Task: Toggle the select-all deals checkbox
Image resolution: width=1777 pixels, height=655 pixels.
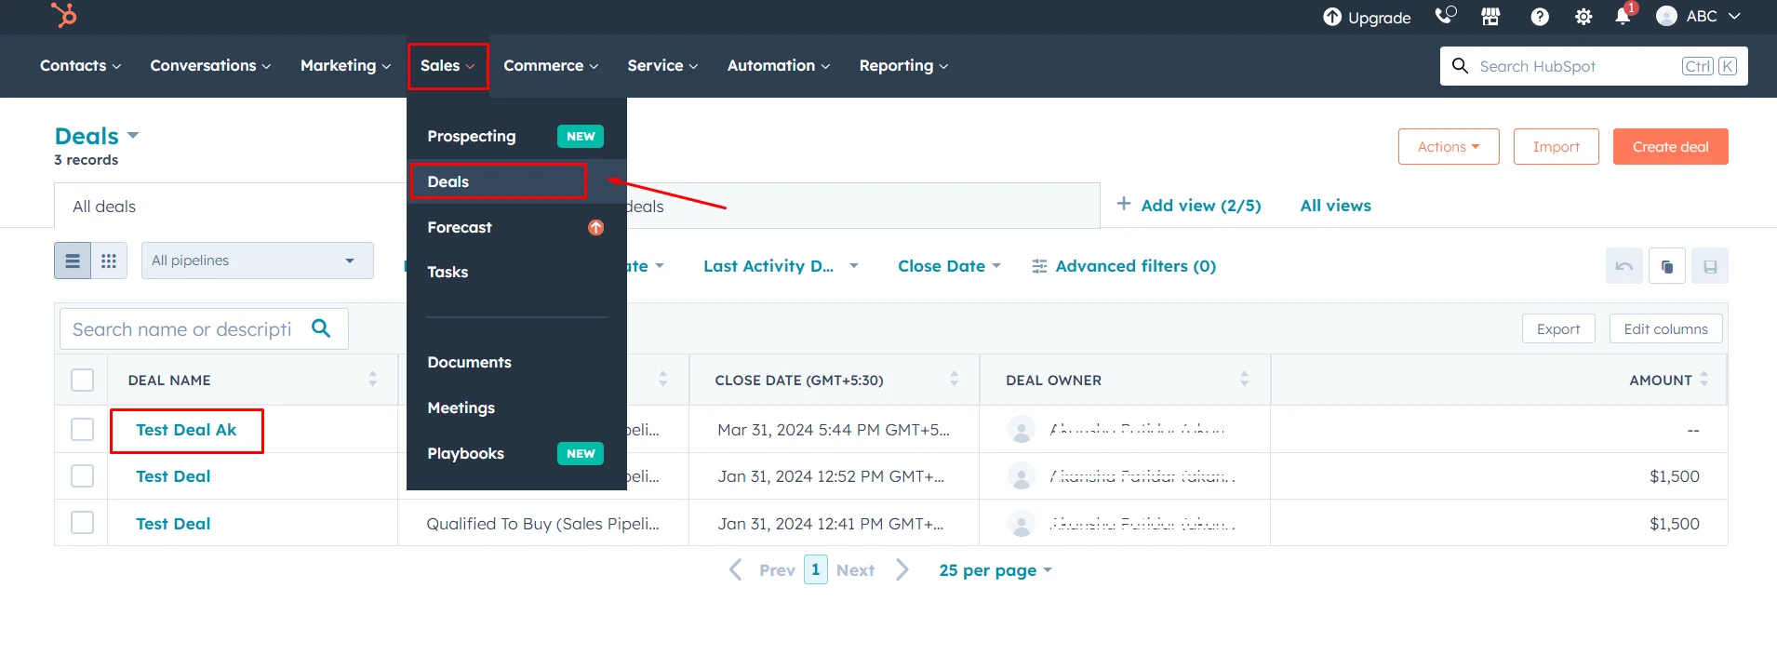Action: tap(83, 380)
